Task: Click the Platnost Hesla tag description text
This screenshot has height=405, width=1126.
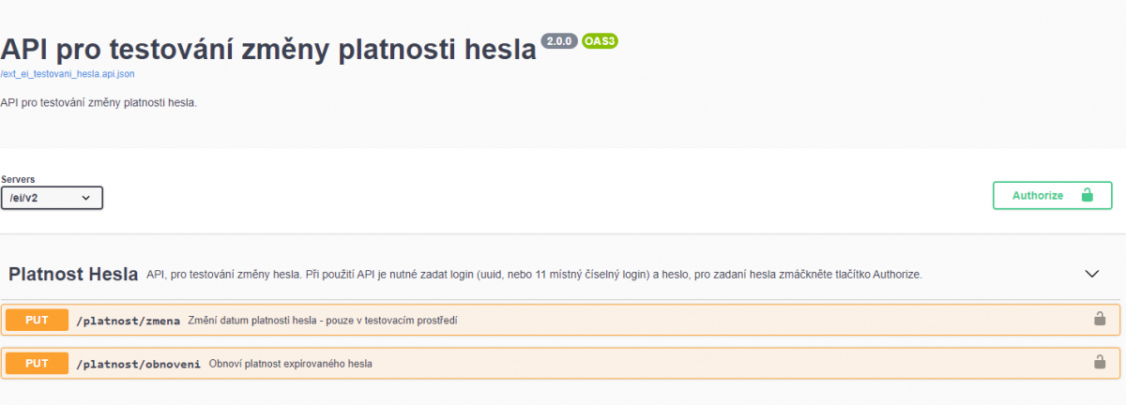Action: click(535, 275)
